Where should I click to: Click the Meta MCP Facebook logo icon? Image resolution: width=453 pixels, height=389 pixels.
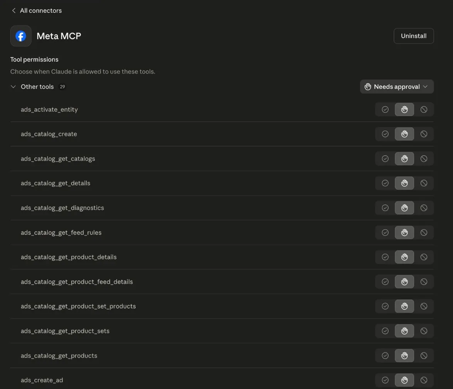pos(21,36)
